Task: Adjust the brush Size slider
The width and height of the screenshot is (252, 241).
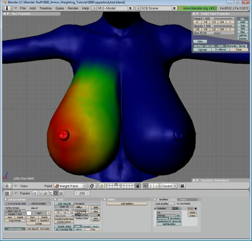Action: point(214,33)
